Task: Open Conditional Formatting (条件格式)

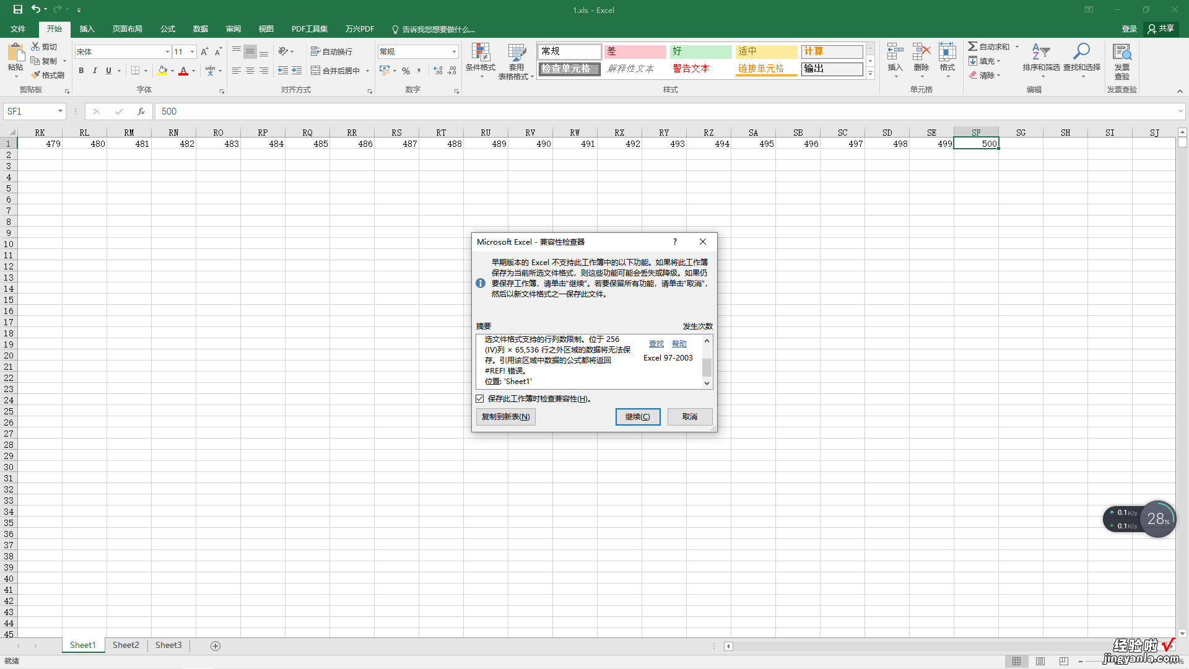Action: tap(481, 60)
